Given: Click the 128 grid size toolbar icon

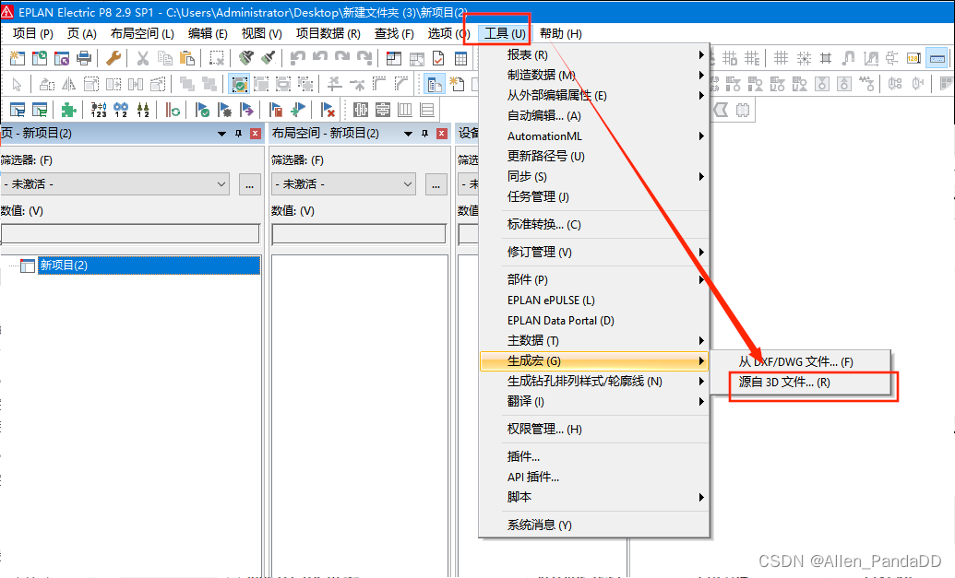Looking at the screenshot, I should point(913,58).
